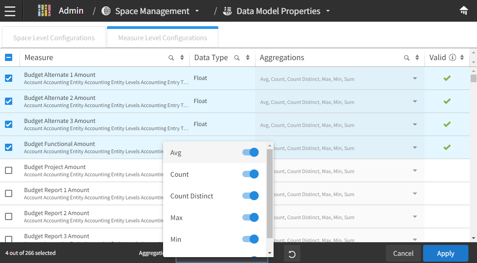Click the home icon in the top right

coord(463,10)
